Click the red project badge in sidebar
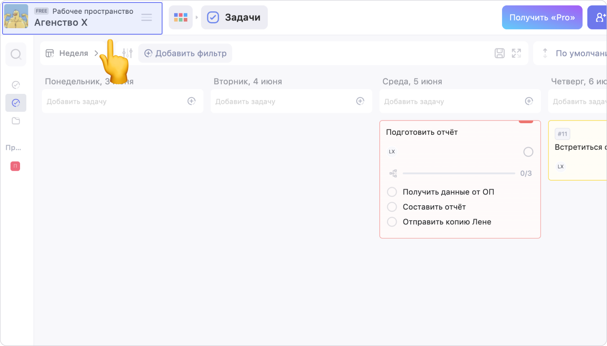 pos(15,167)
